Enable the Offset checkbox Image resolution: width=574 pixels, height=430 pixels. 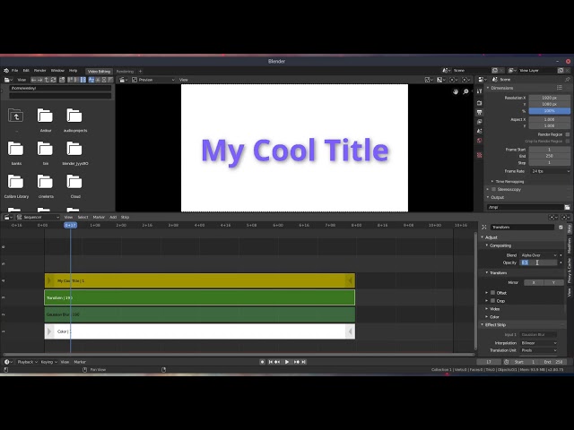click(492, 293)
